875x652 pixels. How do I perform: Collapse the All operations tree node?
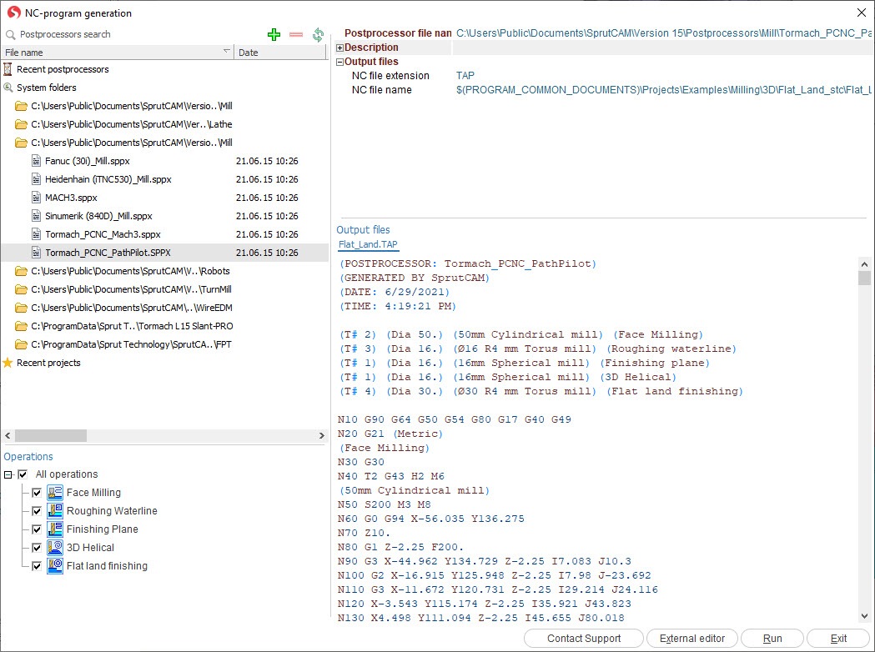8,474
